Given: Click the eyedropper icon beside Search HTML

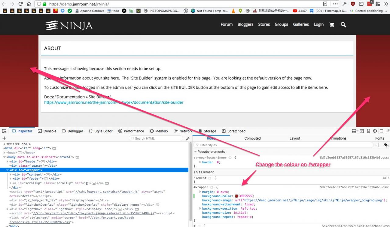Looking at the screenshot, I should coord(188,138).
